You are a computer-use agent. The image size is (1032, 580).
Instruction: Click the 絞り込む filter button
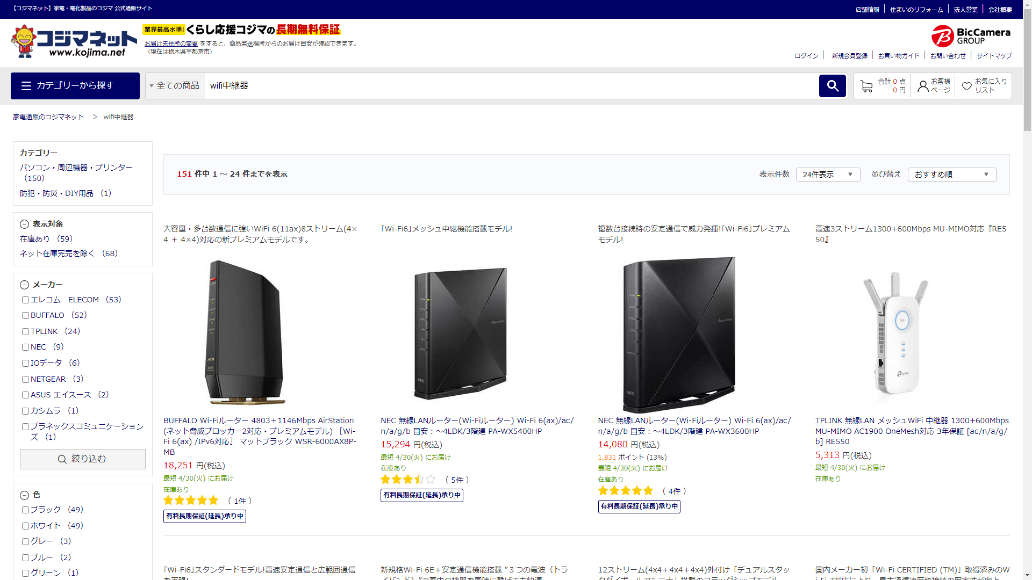click(83, 459)
